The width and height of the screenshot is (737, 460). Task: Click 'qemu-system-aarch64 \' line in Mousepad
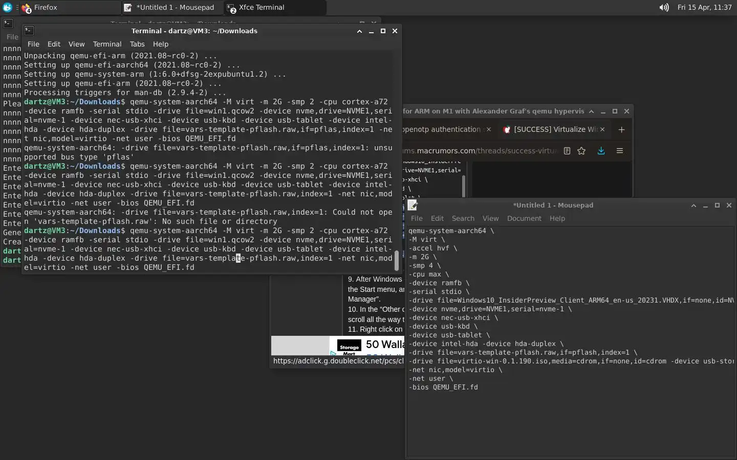(451, 231)
